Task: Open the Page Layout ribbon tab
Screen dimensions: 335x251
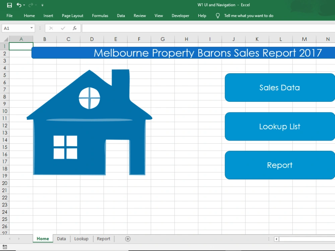Action: click(x=72, y=16)
